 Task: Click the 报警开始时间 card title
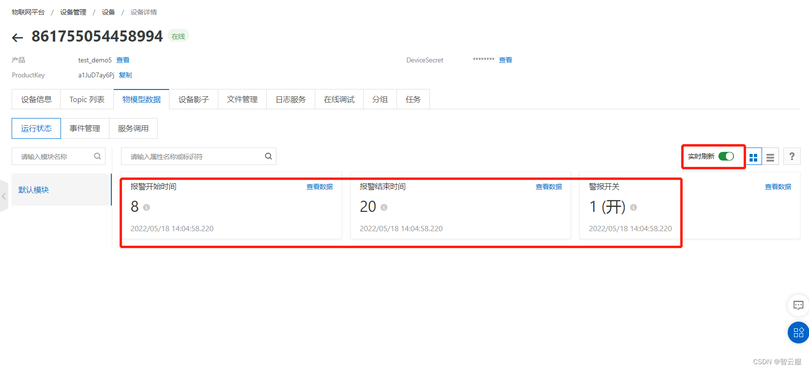point(153,187)
